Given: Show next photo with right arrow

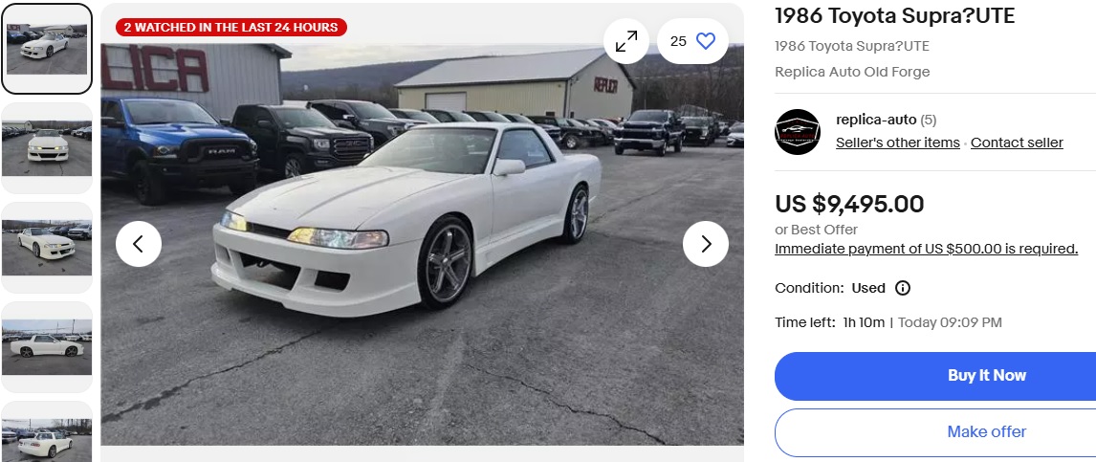Looking at the screenshot, I should point(705,244).
